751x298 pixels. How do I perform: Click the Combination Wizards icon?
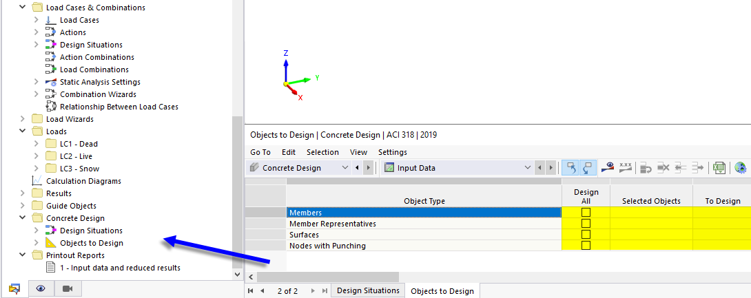point(51,95)
